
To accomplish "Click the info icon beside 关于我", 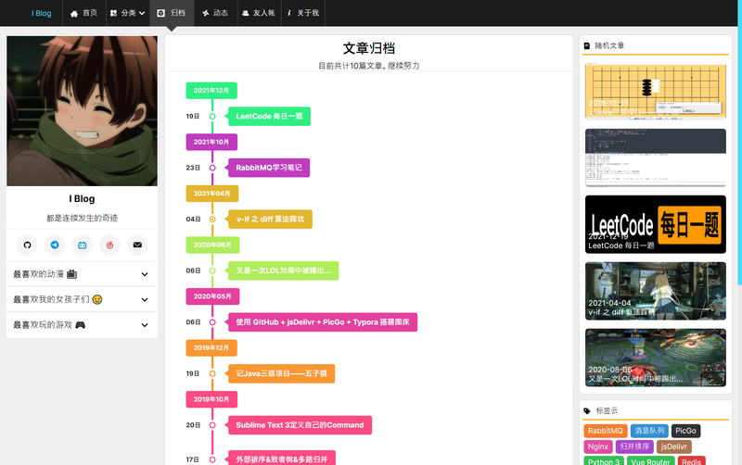I will [x=289, y=13].
